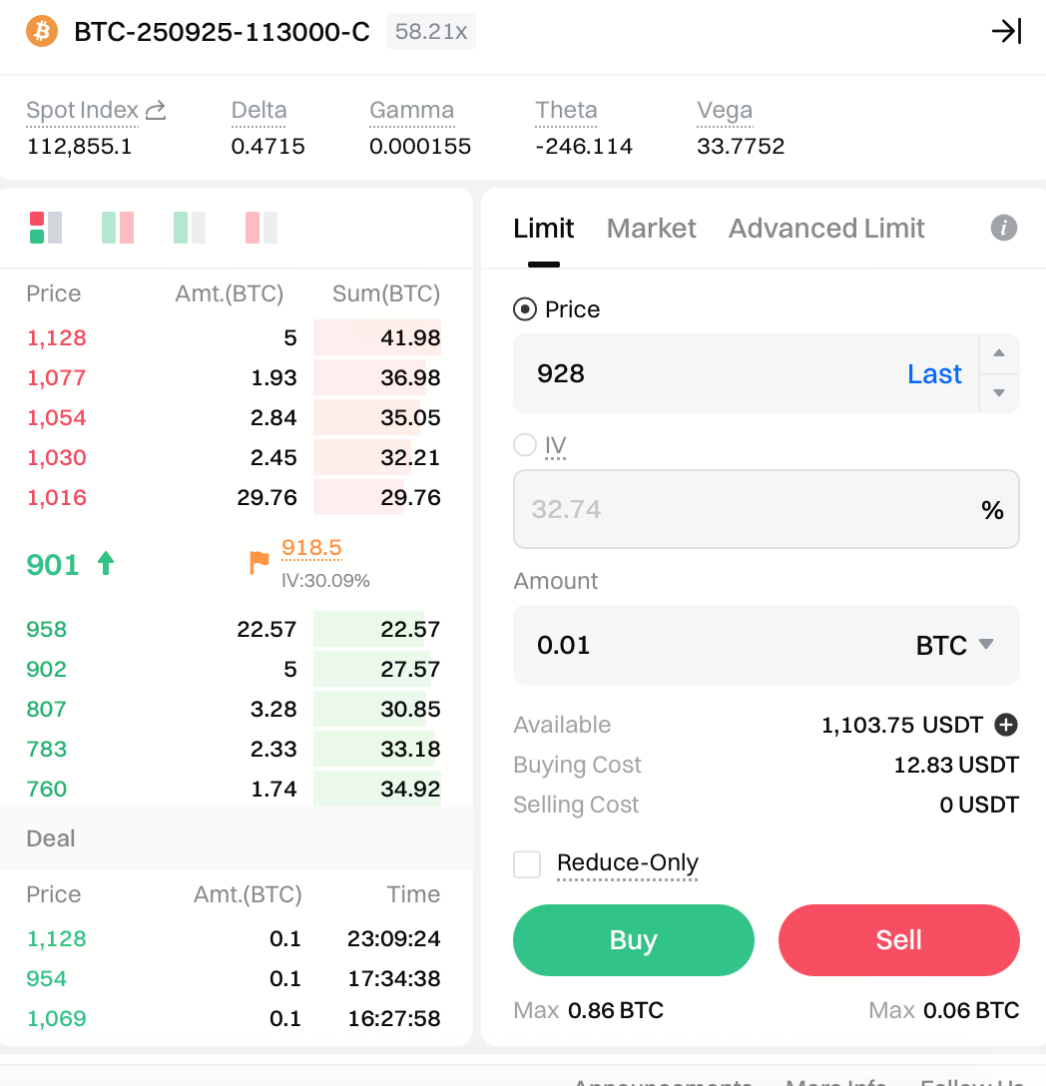Open the order type info icon
The image size is (1046, 1086).
point(1003,228)
